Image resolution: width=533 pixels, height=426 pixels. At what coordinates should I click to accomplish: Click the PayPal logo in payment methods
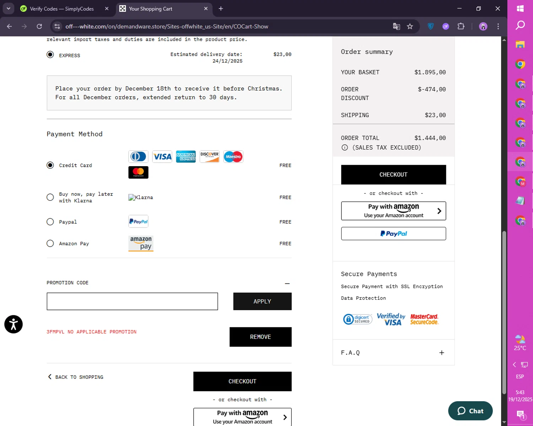[138, 222]
